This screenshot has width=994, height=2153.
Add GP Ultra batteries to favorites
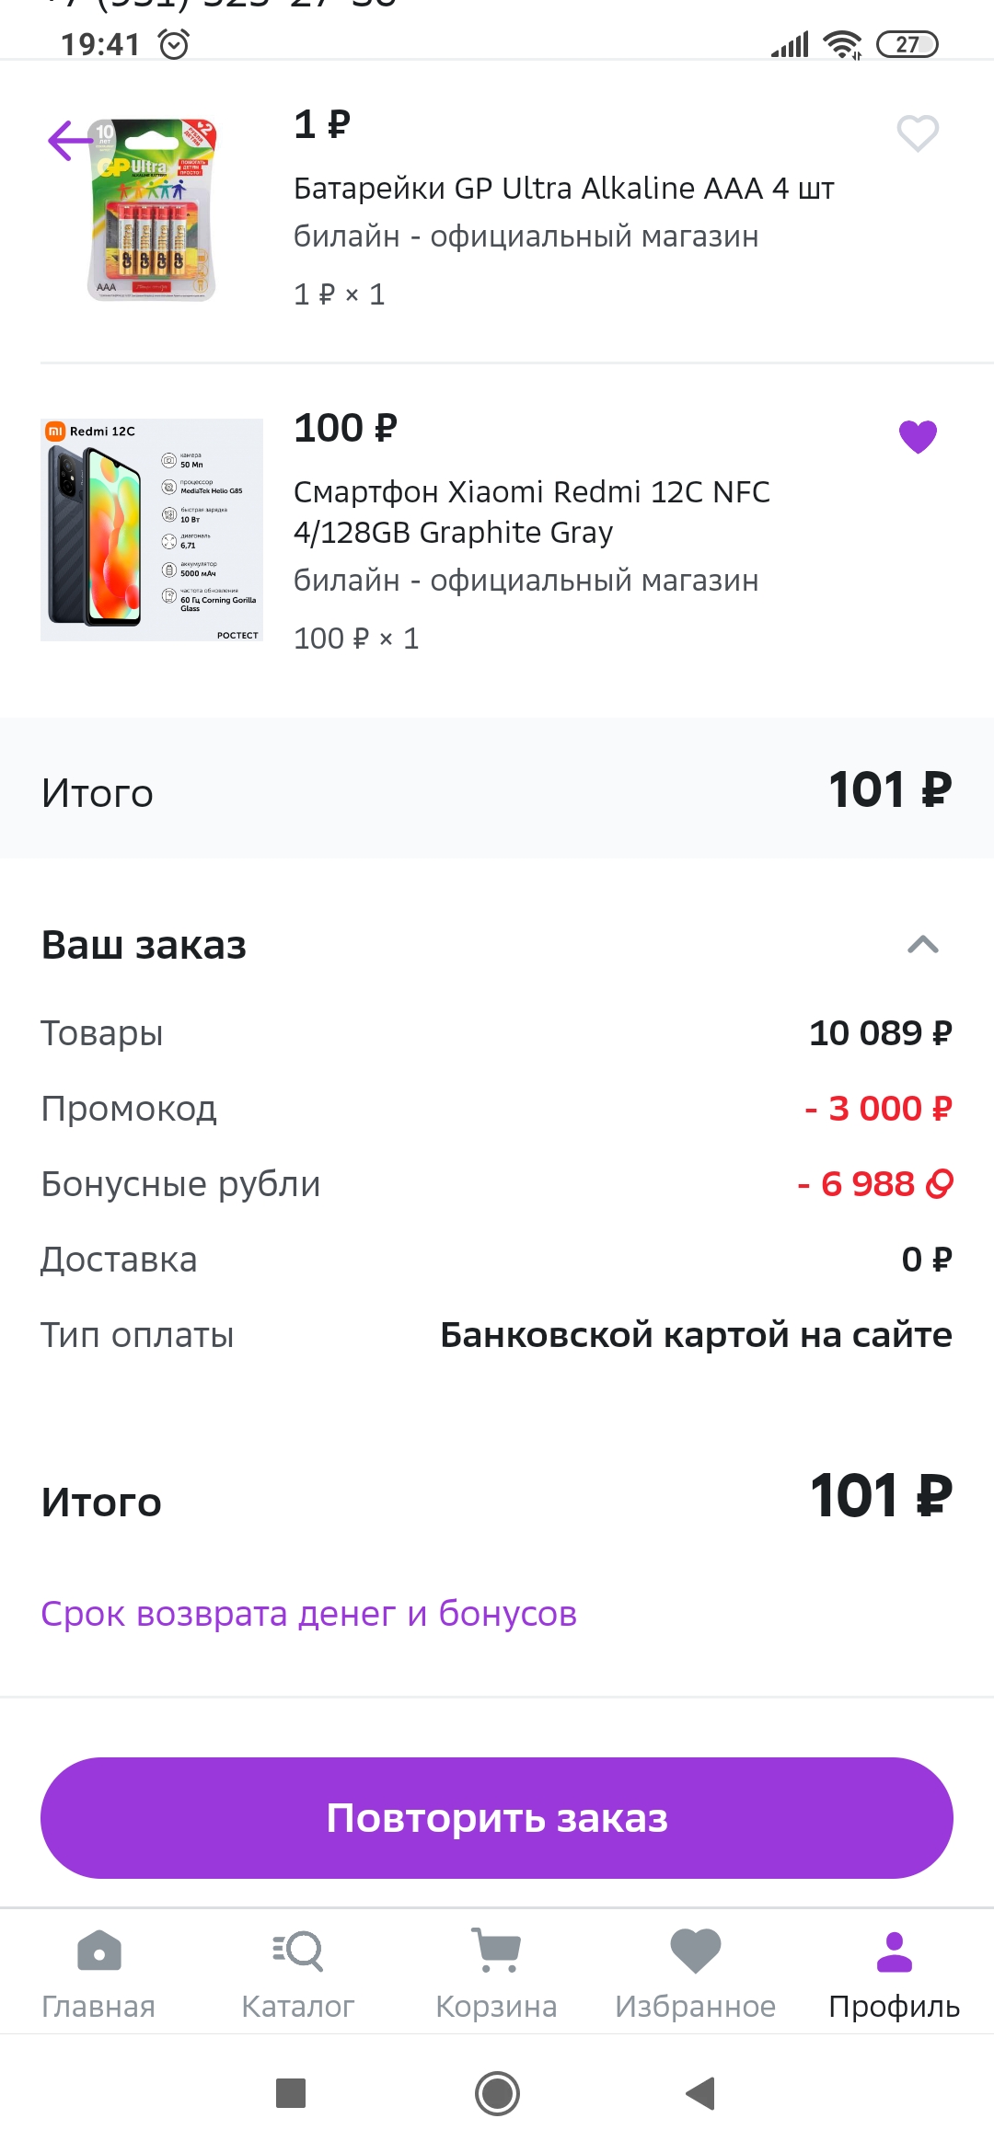click(918, 134)
